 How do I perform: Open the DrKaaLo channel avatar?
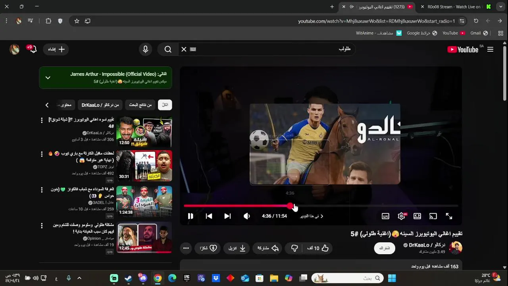click(x=455, y=248)
